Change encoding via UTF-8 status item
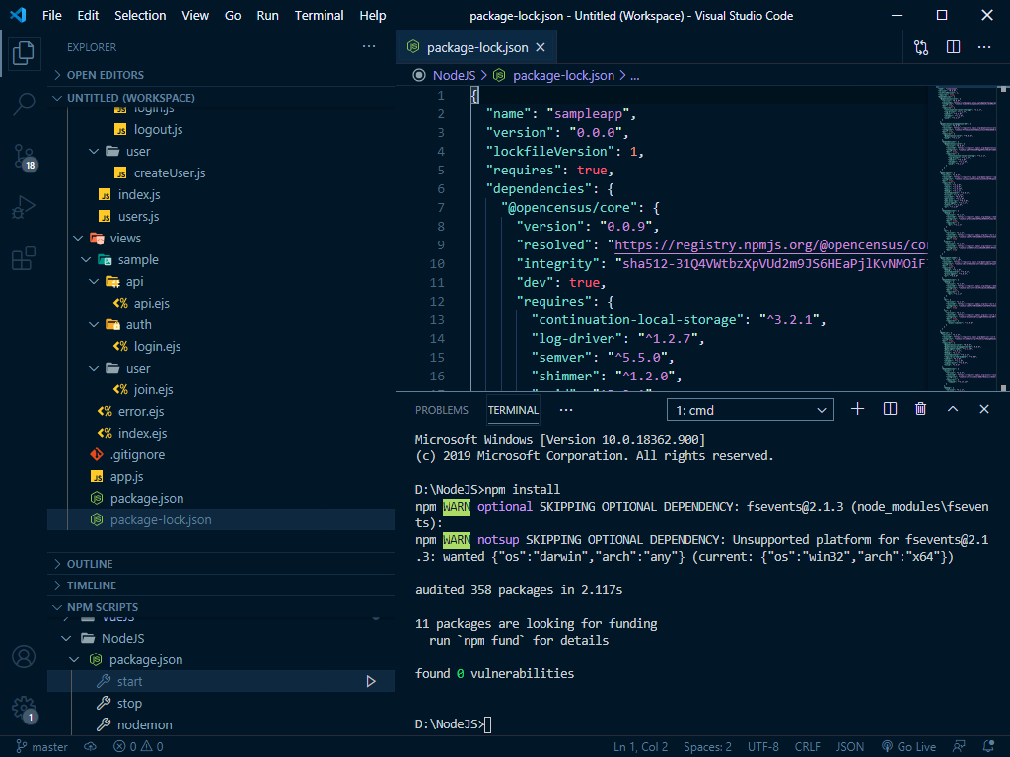1010x757 pixels. click(763, 747)
